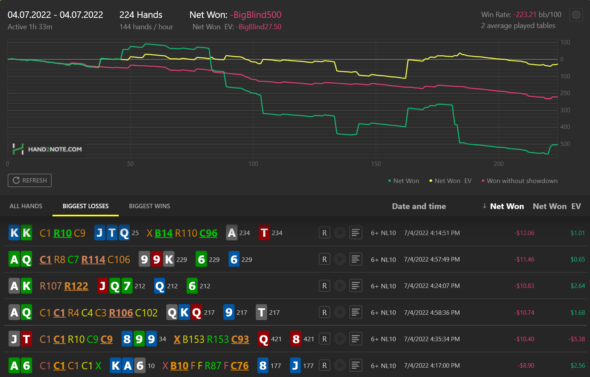Screen dimensions: 590x377
Task: Select the Biggest Losses tab
Action: tap(85, 206)
